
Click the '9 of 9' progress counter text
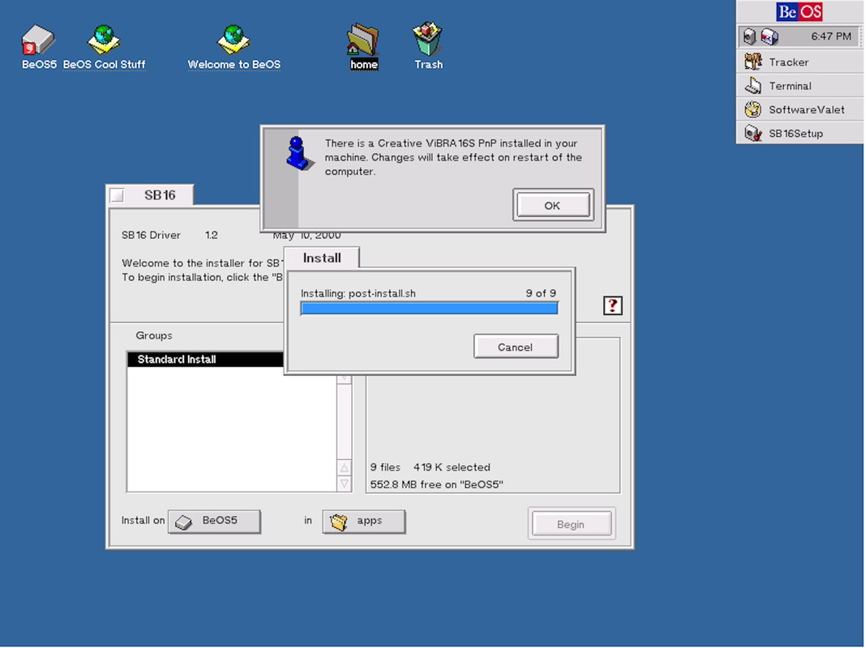pos(541,293)
